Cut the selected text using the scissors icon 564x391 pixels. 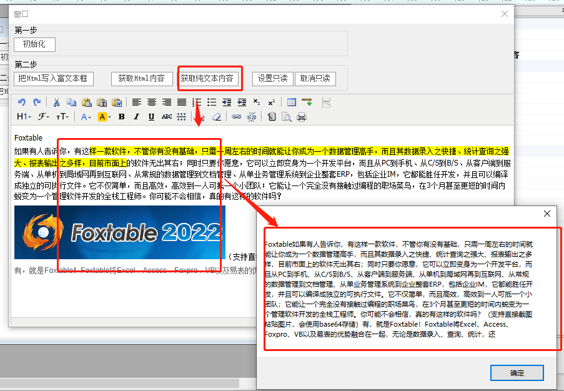pyautogui.click(x=56, y=102)
